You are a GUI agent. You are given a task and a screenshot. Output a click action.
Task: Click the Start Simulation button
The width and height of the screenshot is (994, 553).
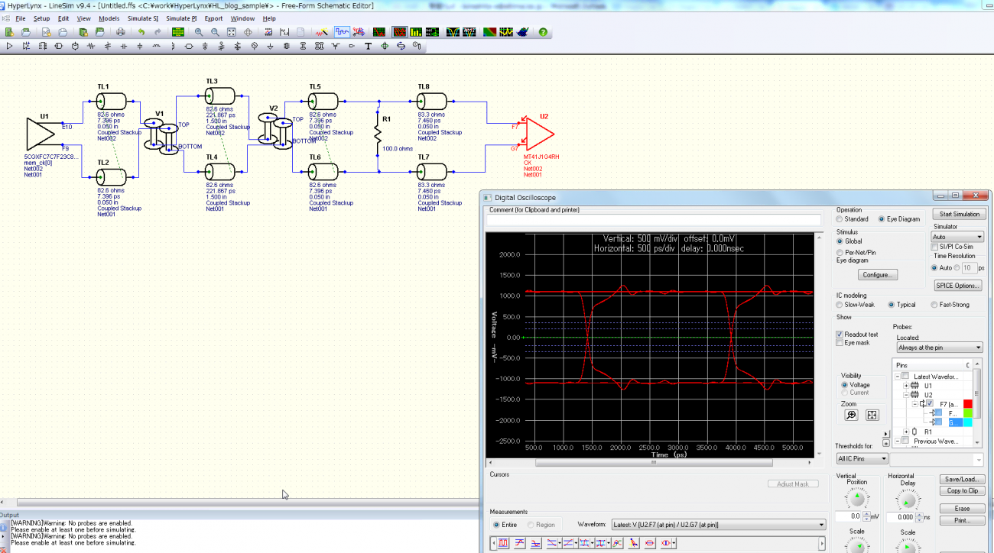pos(959,214)
